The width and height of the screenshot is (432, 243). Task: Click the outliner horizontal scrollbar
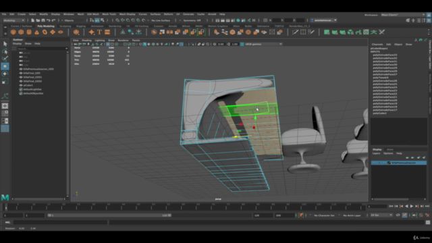click(x=38, y=199)
